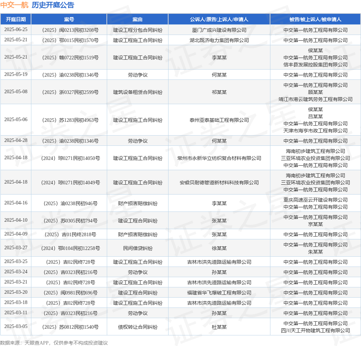361x346 pixels.
Task: Select case number (2025）吉01民终2818号
Action: 70,234
